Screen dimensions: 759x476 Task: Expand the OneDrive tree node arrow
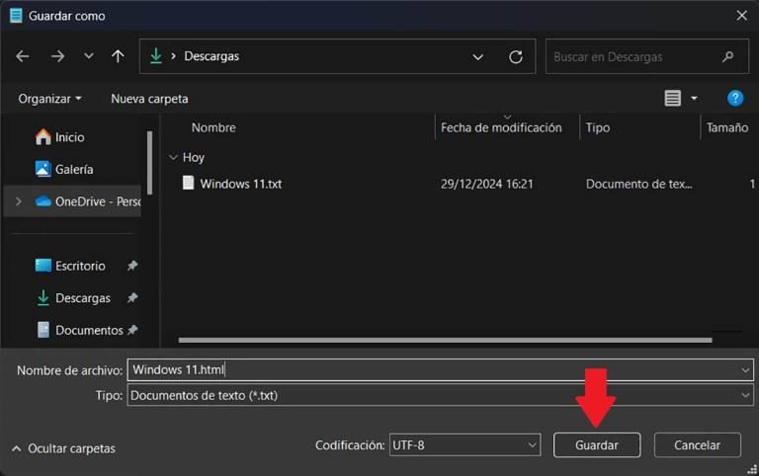19,201
